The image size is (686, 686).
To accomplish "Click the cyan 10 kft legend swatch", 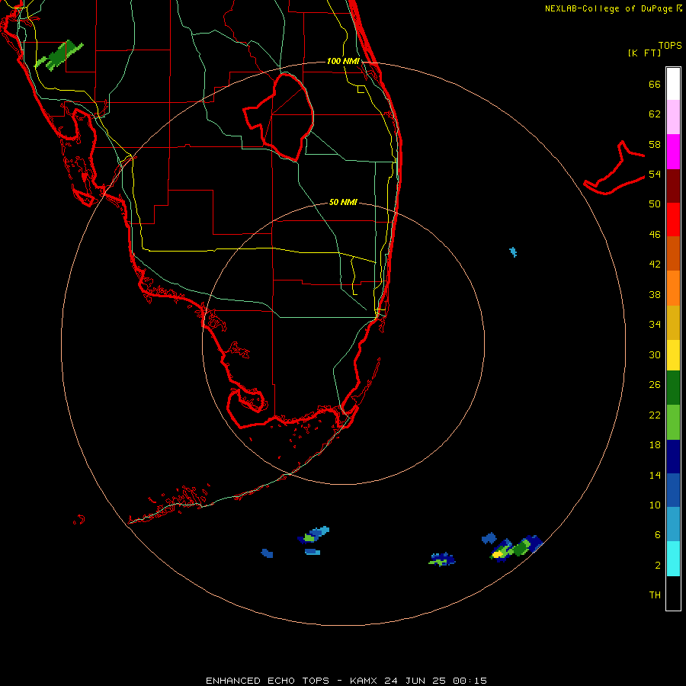I will pos(673,559).
